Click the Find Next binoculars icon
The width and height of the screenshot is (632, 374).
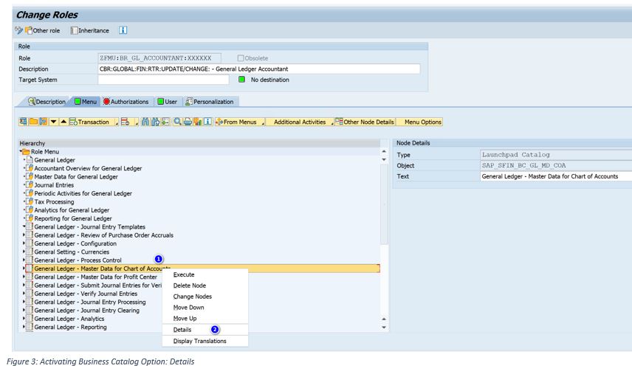pos(155,122)
